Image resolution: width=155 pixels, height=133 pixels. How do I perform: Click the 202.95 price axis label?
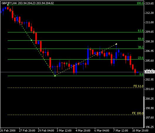[x=149, y=80]
